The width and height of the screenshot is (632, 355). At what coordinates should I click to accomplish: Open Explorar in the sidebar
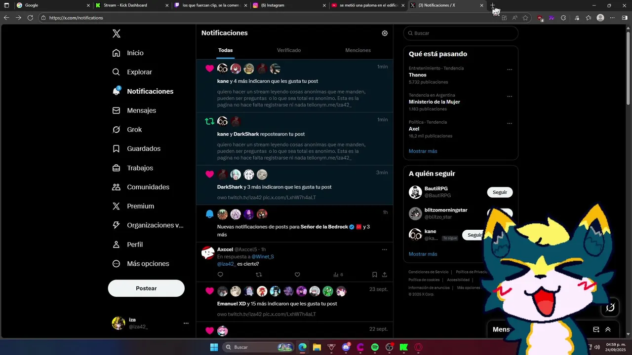(x=132, y=72)
